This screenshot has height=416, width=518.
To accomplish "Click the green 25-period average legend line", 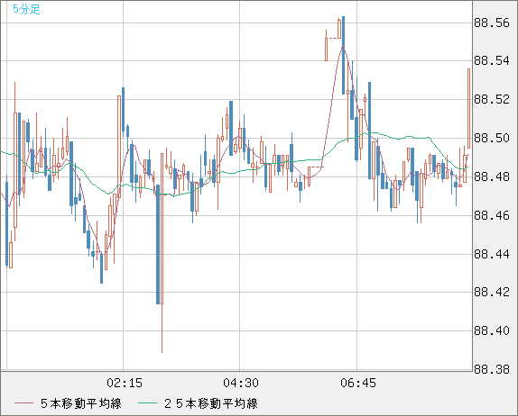I will coord(147,403).
